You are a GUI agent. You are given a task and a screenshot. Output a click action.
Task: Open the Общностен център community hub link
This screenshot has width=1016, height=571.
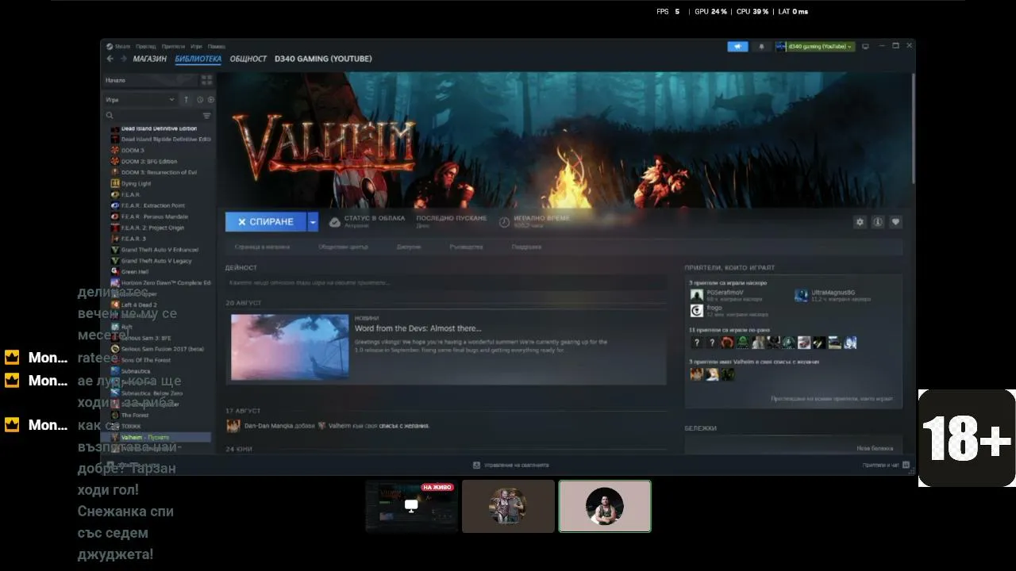pyautogui.click(x=344, y=247)
